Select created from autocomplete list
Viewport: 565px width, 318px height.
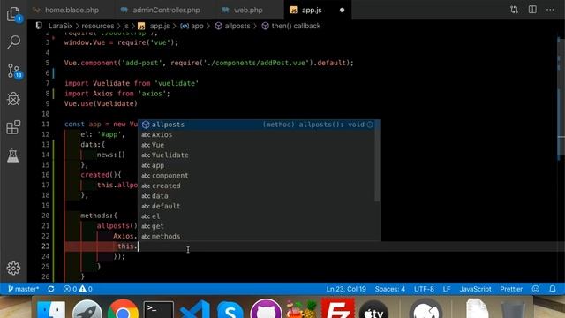[257, 185]
